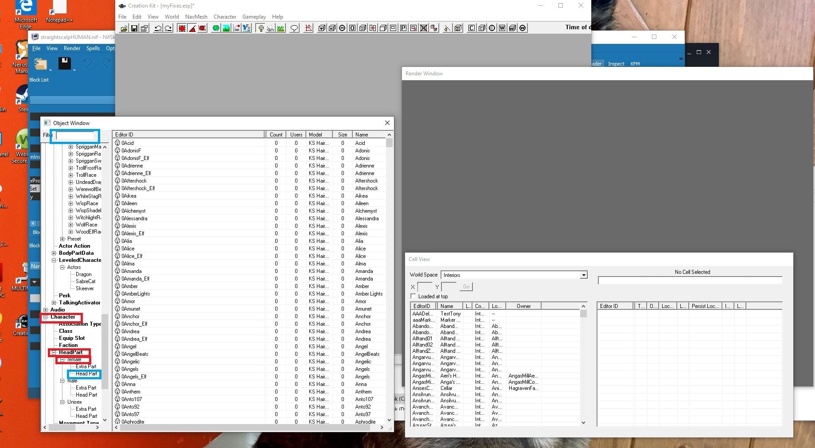Select Head Part under female
The height and width of the screenshot is (448, 815).
click(x=86, y=374)
